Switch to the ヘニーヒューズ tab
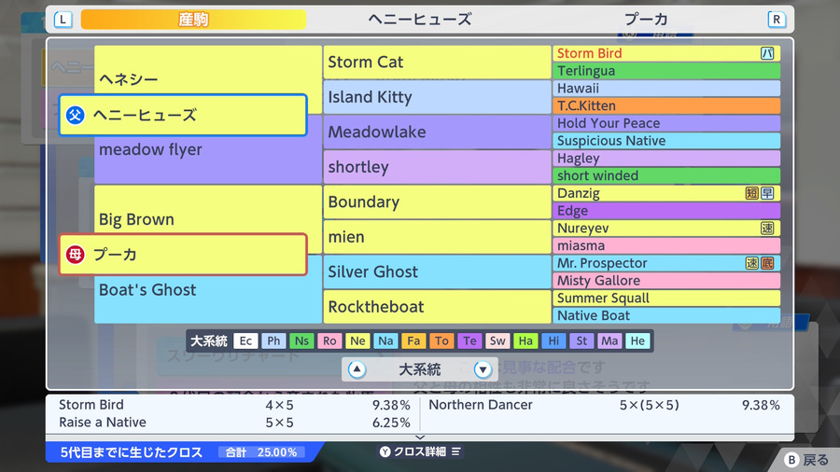This screenshot has width=840, height=472. 419,20
